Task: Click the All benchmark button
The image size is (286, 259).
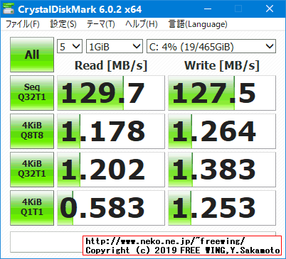Action: tap(32, 55)
